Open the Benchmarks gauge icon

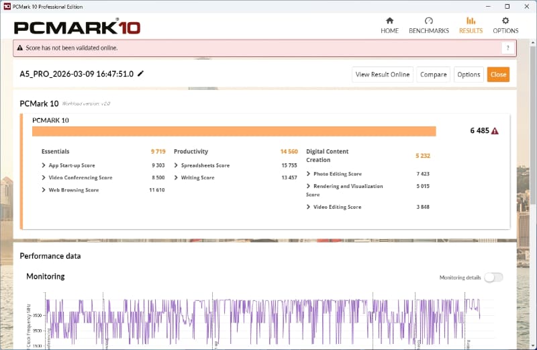coord(429,21)
